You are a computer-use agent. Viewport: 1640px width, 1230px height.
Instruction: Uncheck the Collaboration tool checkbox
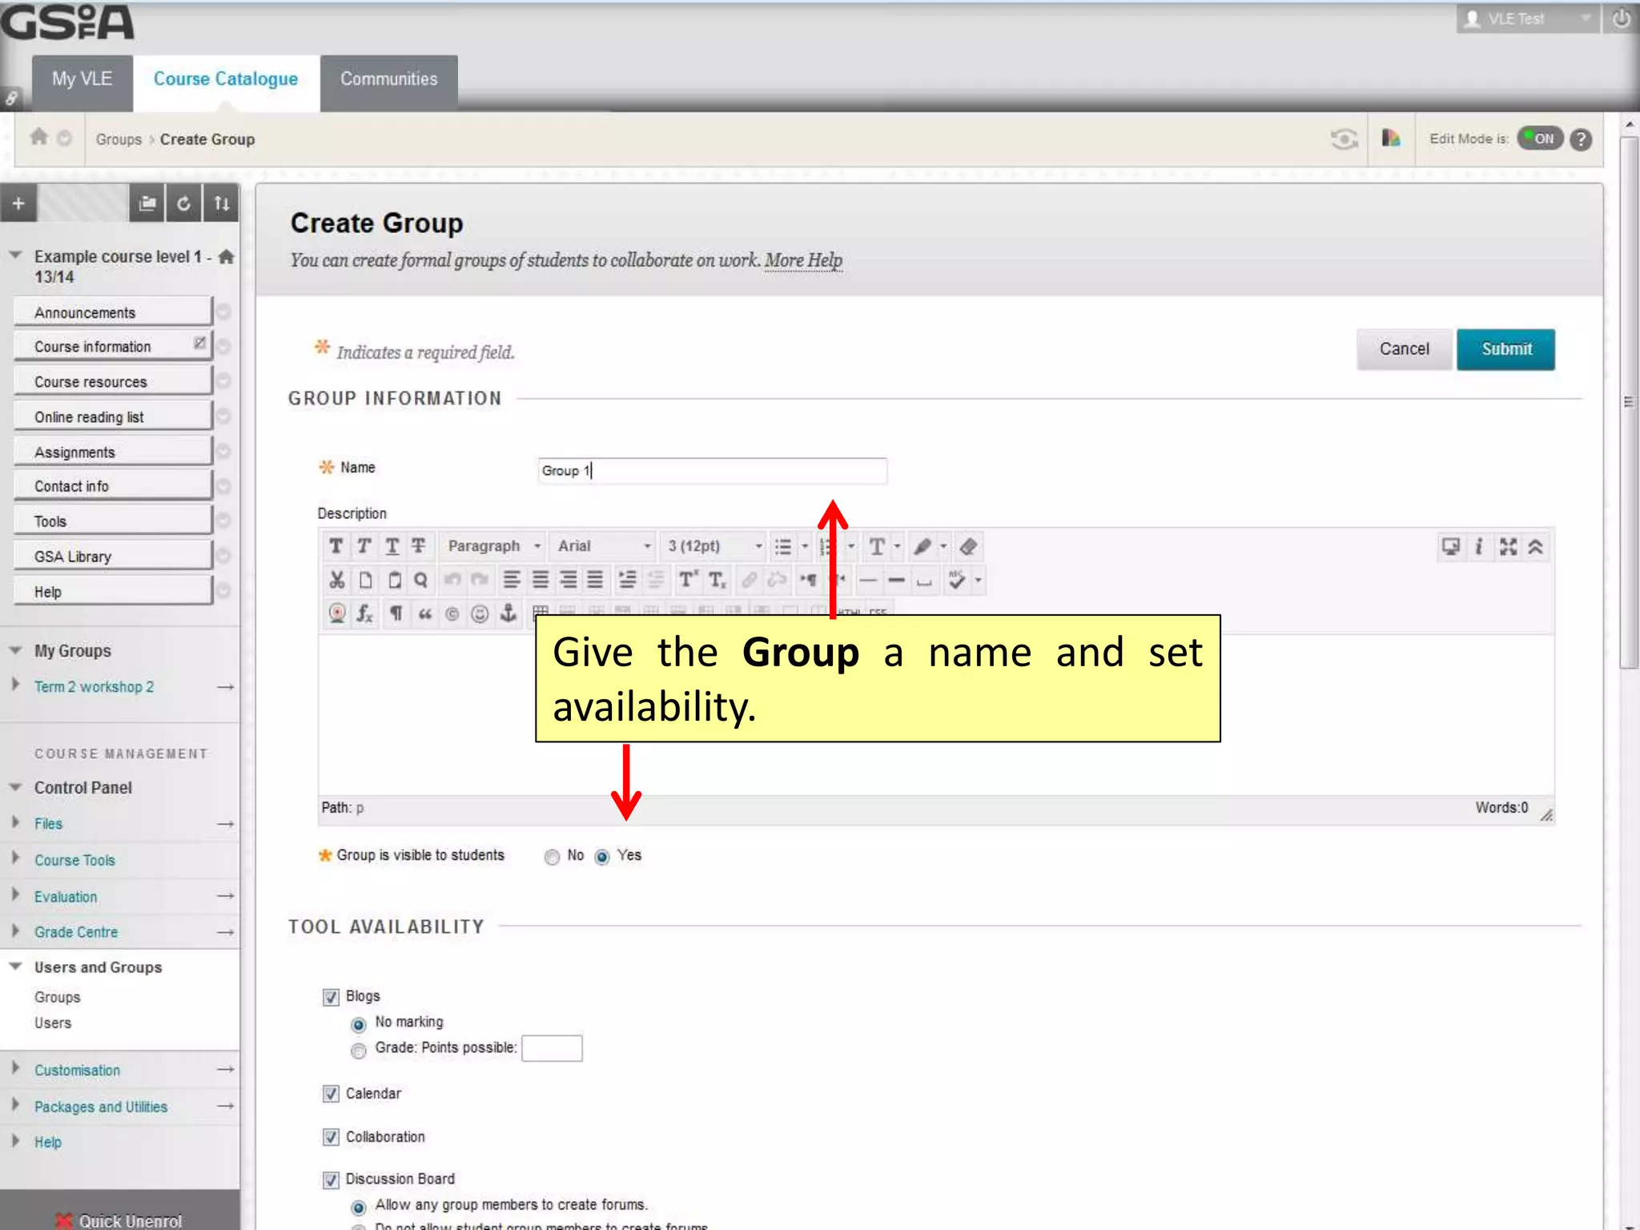pos(331,1137)
